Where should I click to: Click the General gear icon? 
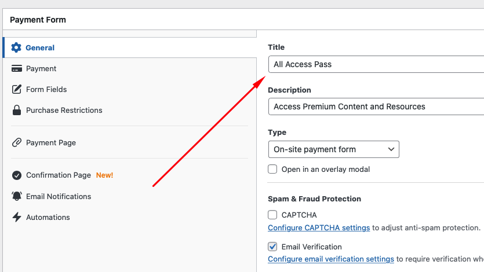click(x=16, y=47)
